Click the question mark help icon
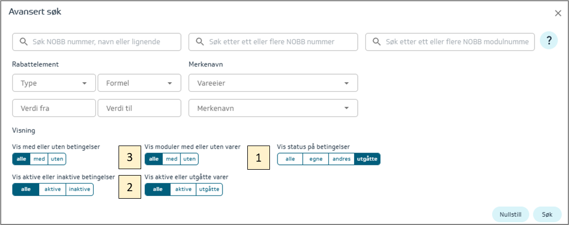Image resolution: width=569 pixels, height=225 pixels. 549,41
